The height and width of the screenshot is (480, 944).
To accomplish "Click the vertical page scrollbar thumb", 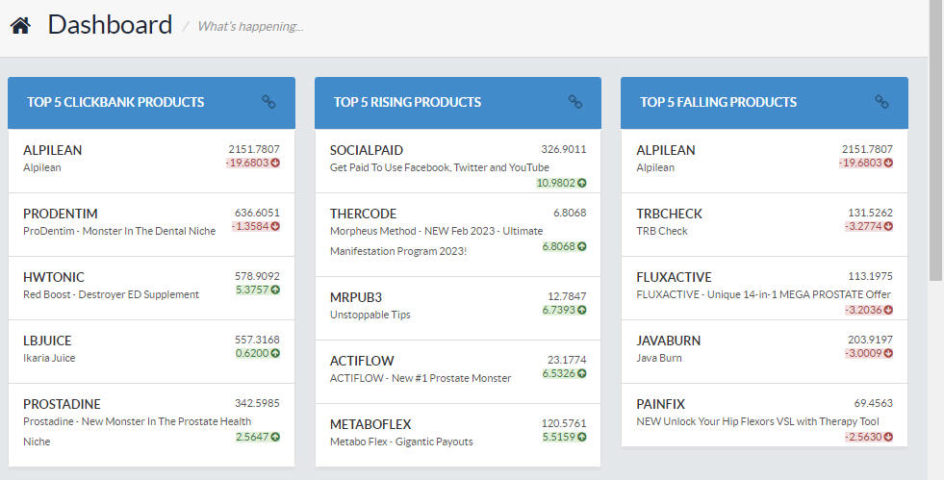I will pyautogui.click(x=936, y=141).
